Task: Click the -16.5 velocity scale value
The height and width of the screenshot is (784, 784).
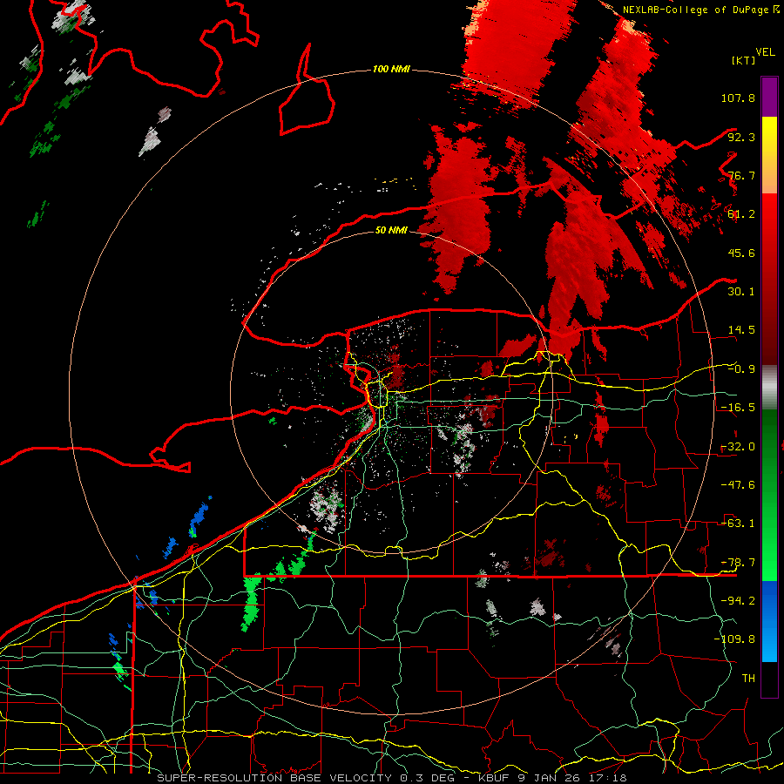Action: (x=738, y=408)
